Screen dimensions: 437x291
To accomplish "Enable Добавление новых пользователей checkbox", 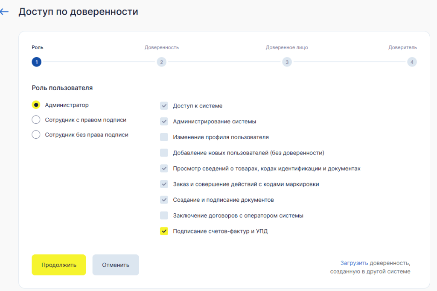I will (164, 152).
